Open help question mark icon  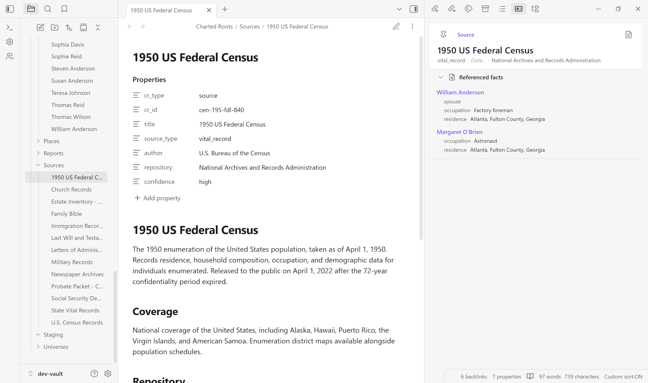pos(94,374)
